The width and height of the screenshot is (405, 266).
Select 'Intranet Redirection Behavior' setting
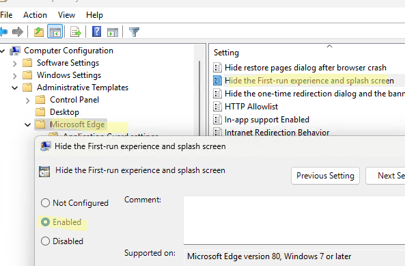tap(277, 133)
